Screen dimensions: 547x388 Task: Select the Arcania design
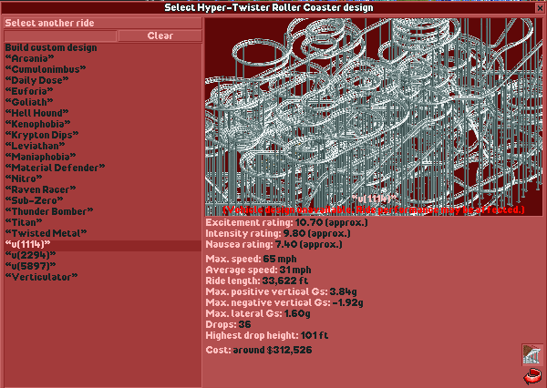point(102,58)
